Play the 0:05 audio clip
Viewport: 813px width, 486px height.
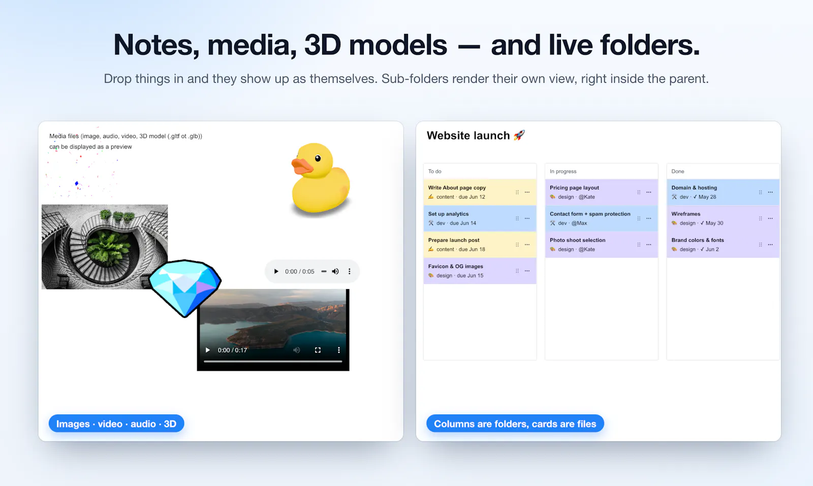(x=276, y=272)
